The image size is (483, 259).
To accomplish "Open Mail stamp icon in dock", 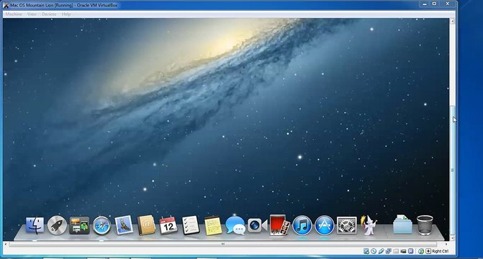I will 124,225.
